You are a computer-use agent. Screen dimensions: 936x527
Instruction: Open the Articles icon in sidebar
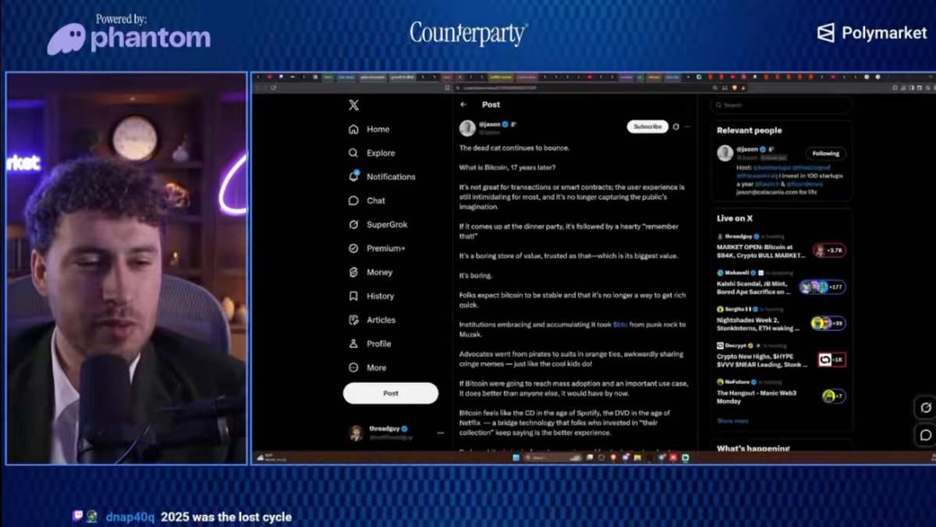click(353, 320)
